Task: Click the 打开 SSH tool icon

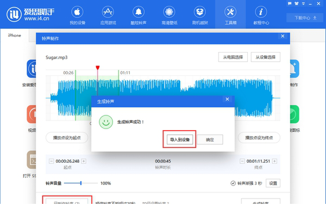Action: pos(32,160)
